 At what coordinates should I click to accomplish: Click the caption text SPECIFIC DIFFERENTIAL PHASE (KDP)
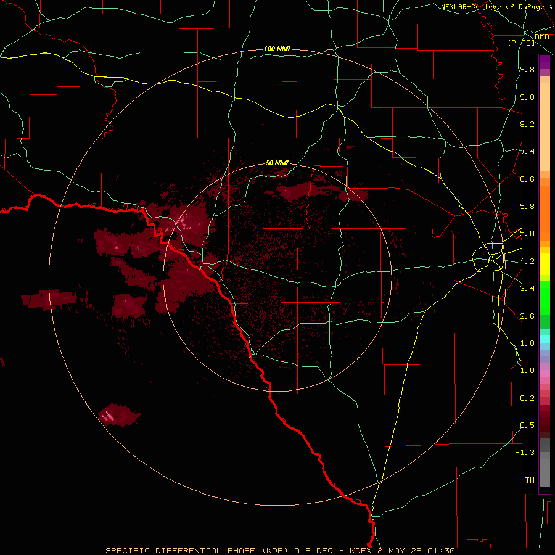tap(198, 551)
